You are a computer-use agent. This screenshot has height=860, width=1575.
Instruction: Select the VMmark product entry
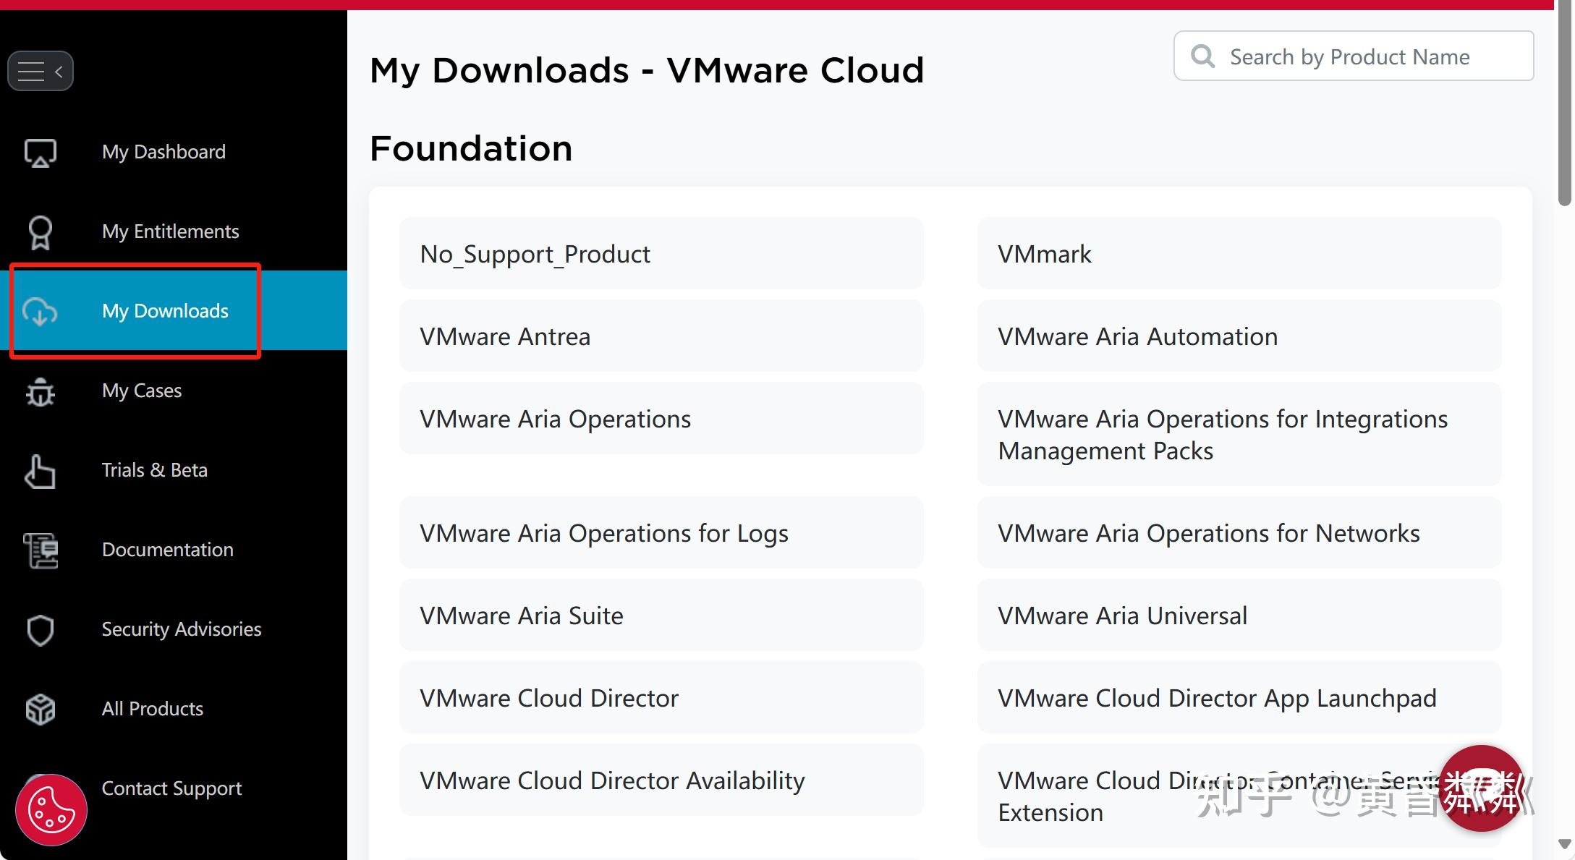click(x=1044, y=253)
